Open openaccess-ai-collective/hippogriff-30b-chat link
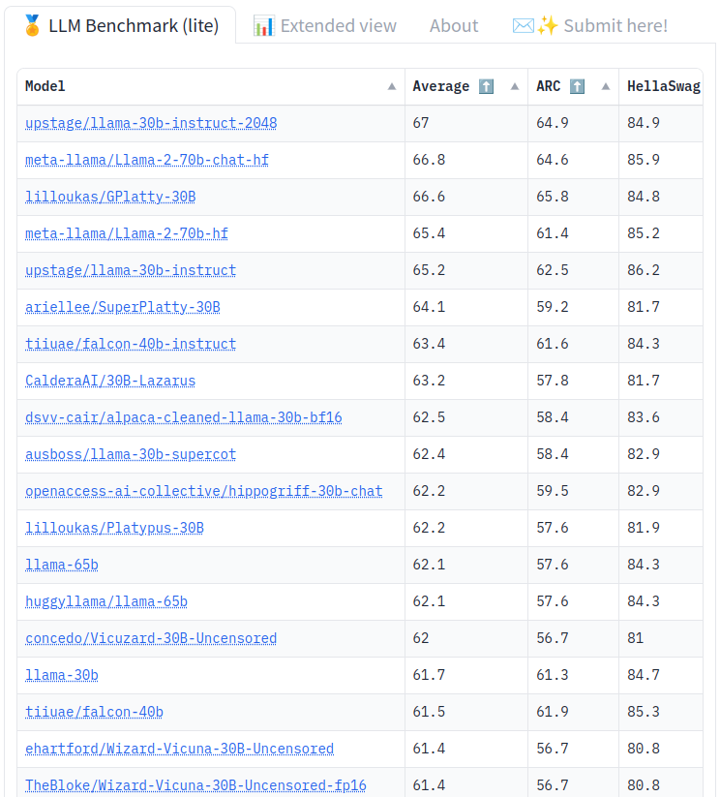Image resolution: width=720 pixels, height=797 pixels. pyautogui.click(x=204, y=491)
